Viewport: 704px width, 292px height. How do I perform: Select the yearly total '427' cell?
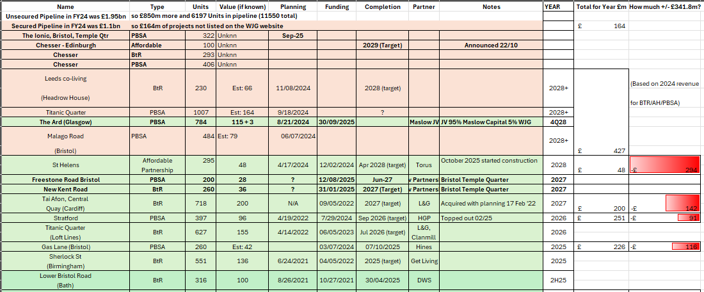click(x=602, y=112)
